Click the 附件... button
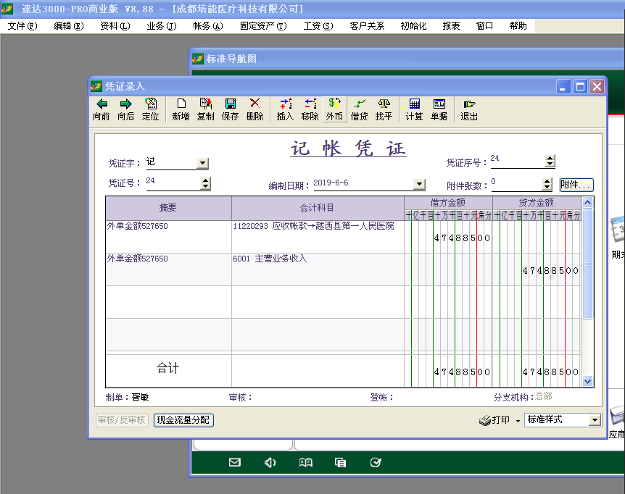 576,185
